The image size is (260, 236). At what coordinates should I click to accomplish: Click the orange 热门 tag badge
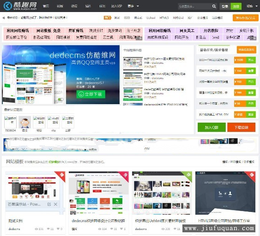[x=108, y=18]
